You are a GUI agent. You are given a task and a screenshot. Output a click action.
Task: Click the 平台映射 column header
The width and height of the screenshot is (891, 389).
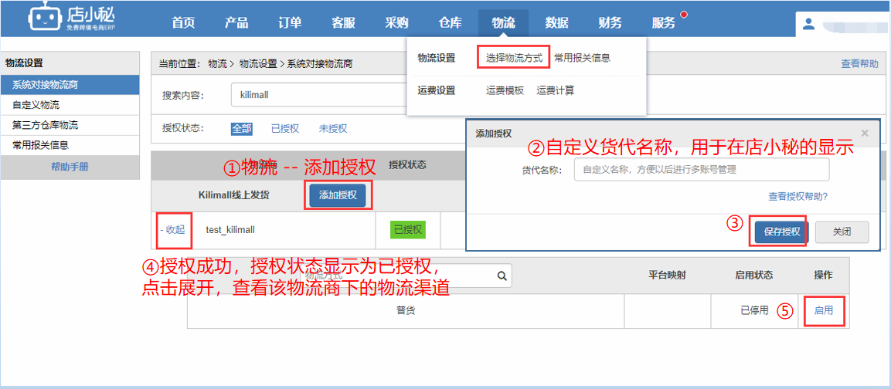click(667, 276)
